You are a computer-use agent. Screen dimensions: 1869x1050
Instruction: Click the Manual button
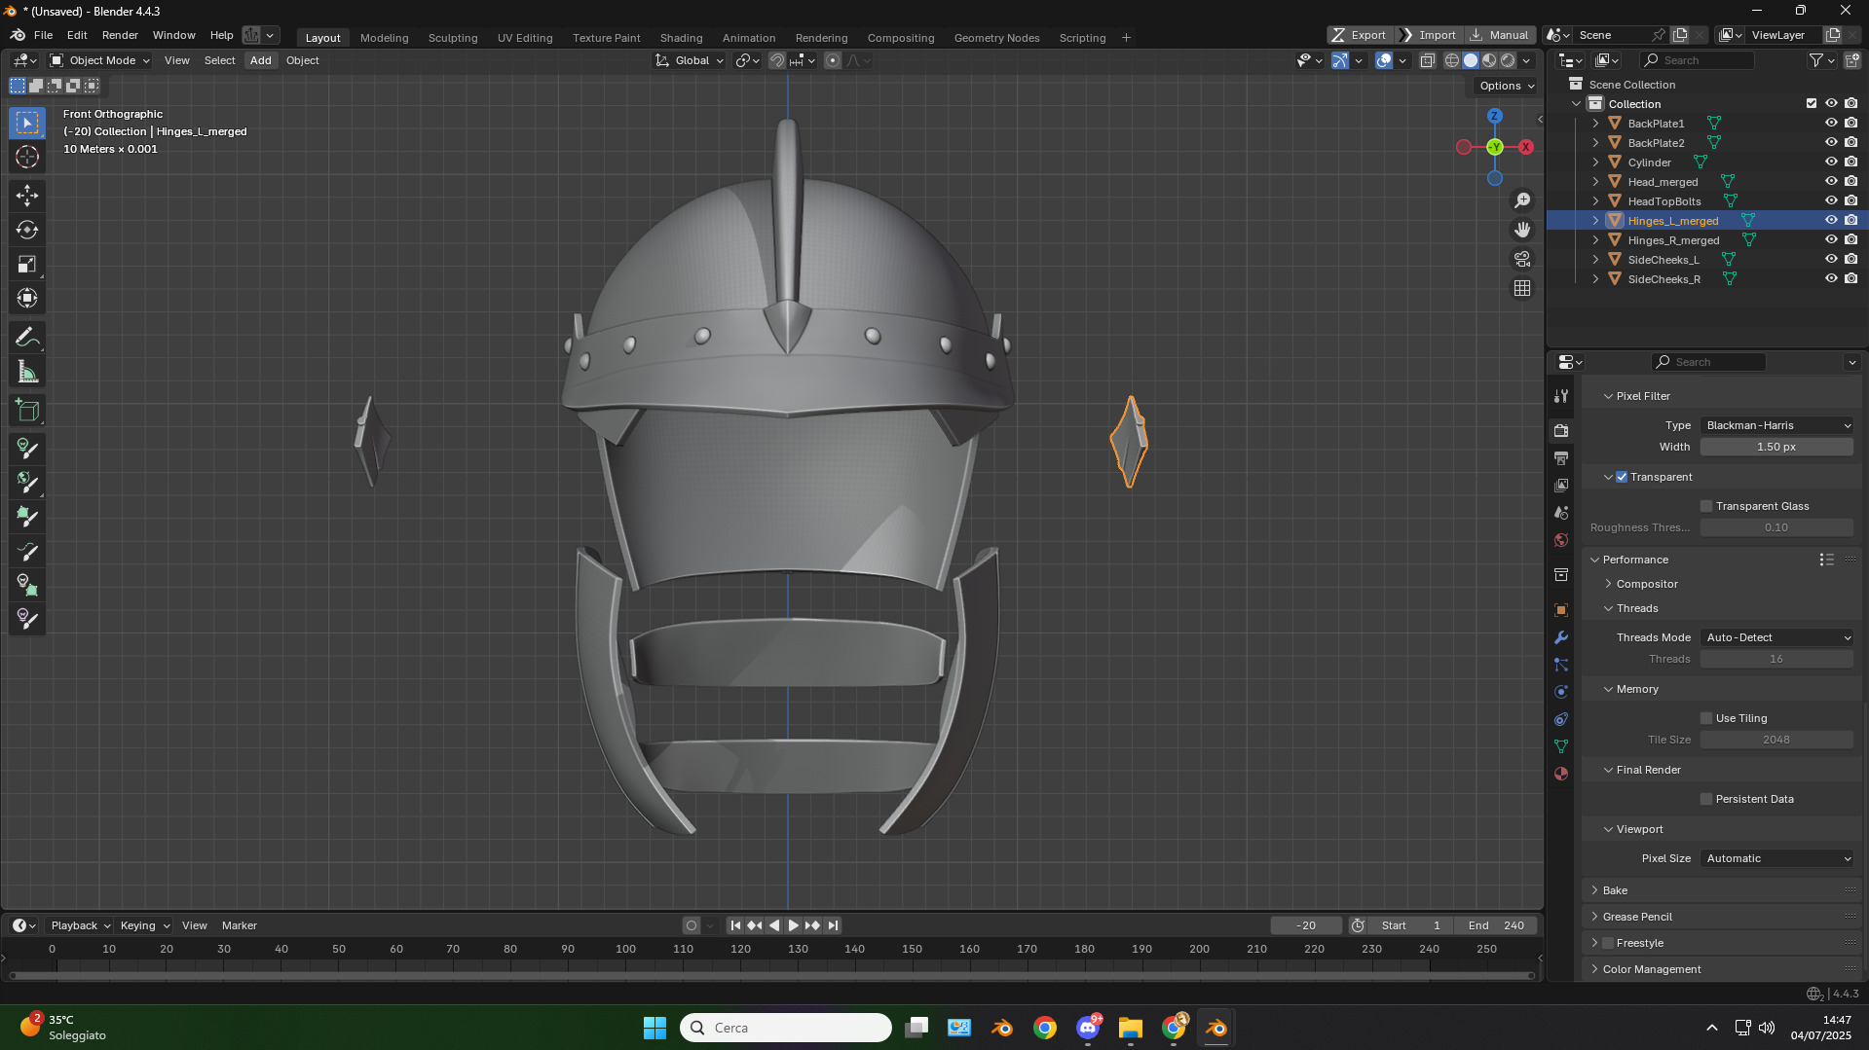[x=1500, y=35]
